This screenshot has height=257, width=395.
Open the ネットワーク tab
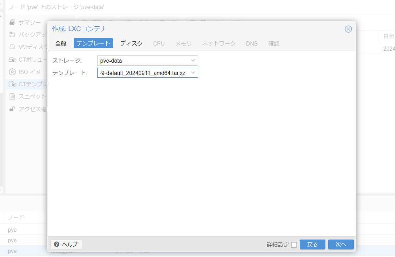[x=219, y=43]
